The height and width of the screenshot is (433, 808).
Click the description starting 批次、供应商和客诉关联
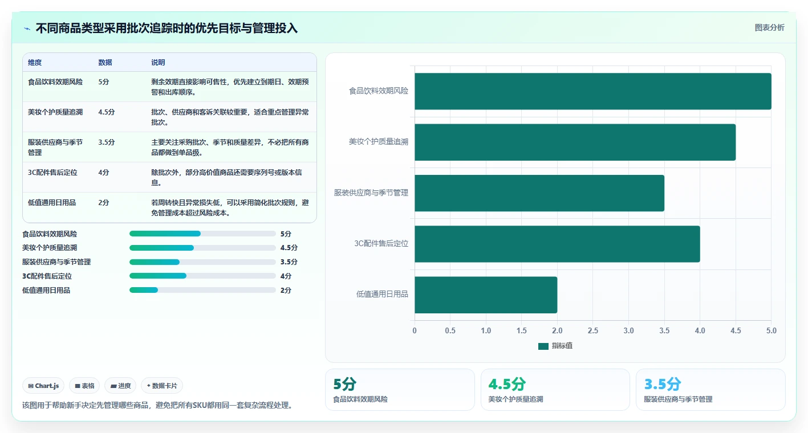tap(230, 117)
